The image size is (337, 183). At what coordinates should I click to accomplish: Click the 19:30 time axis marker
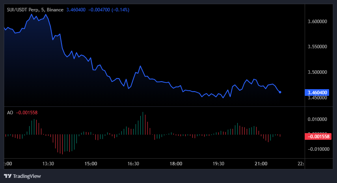pos(218,164)
